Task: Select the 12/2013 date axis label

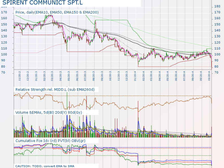Action: (127, 76)
